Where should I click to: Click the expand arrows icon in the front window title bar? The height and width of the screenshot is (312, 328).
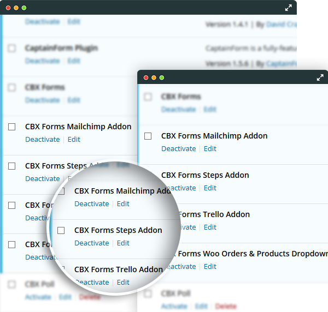[x=320, y=77]
